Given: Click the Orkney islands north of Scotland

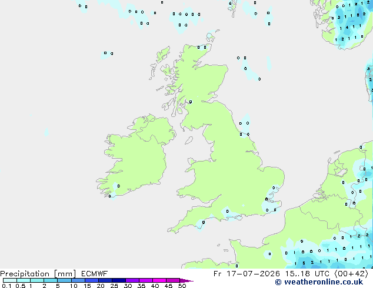Looking at the screenshot, I should [211, 36].
